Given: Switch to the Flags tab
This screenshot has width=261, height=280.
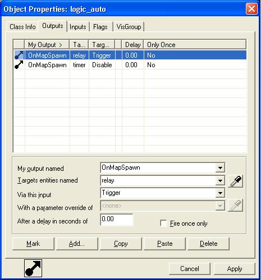Looking at the screenshot, I should pyautogui.click(x=100, y=27).
